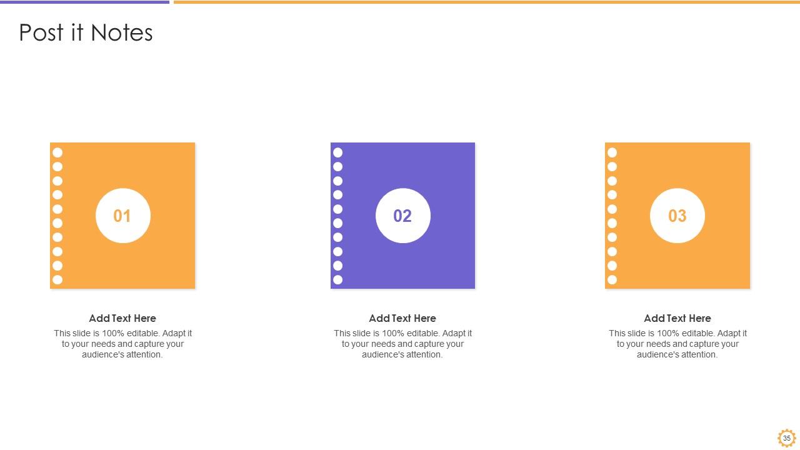This screenshot has height=450, width=800.
Task: Select the white circle numbered 01
Action: 122,216
